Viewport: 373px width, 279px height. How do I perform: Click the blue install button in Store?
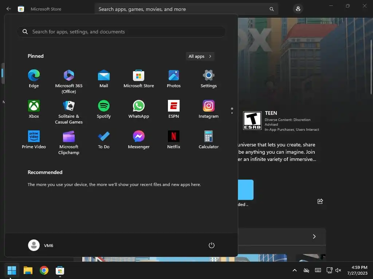pos(246,190)
